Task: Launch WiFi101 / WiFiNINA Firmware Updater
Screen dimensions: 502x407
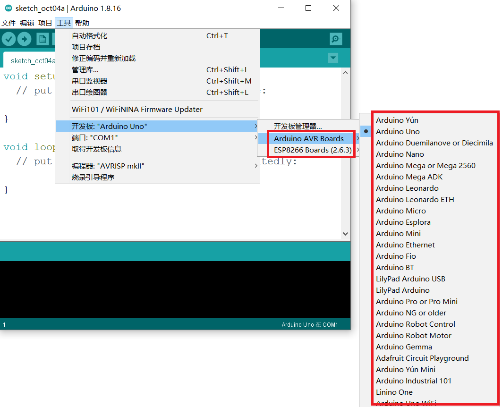Action: pos(158,110)
